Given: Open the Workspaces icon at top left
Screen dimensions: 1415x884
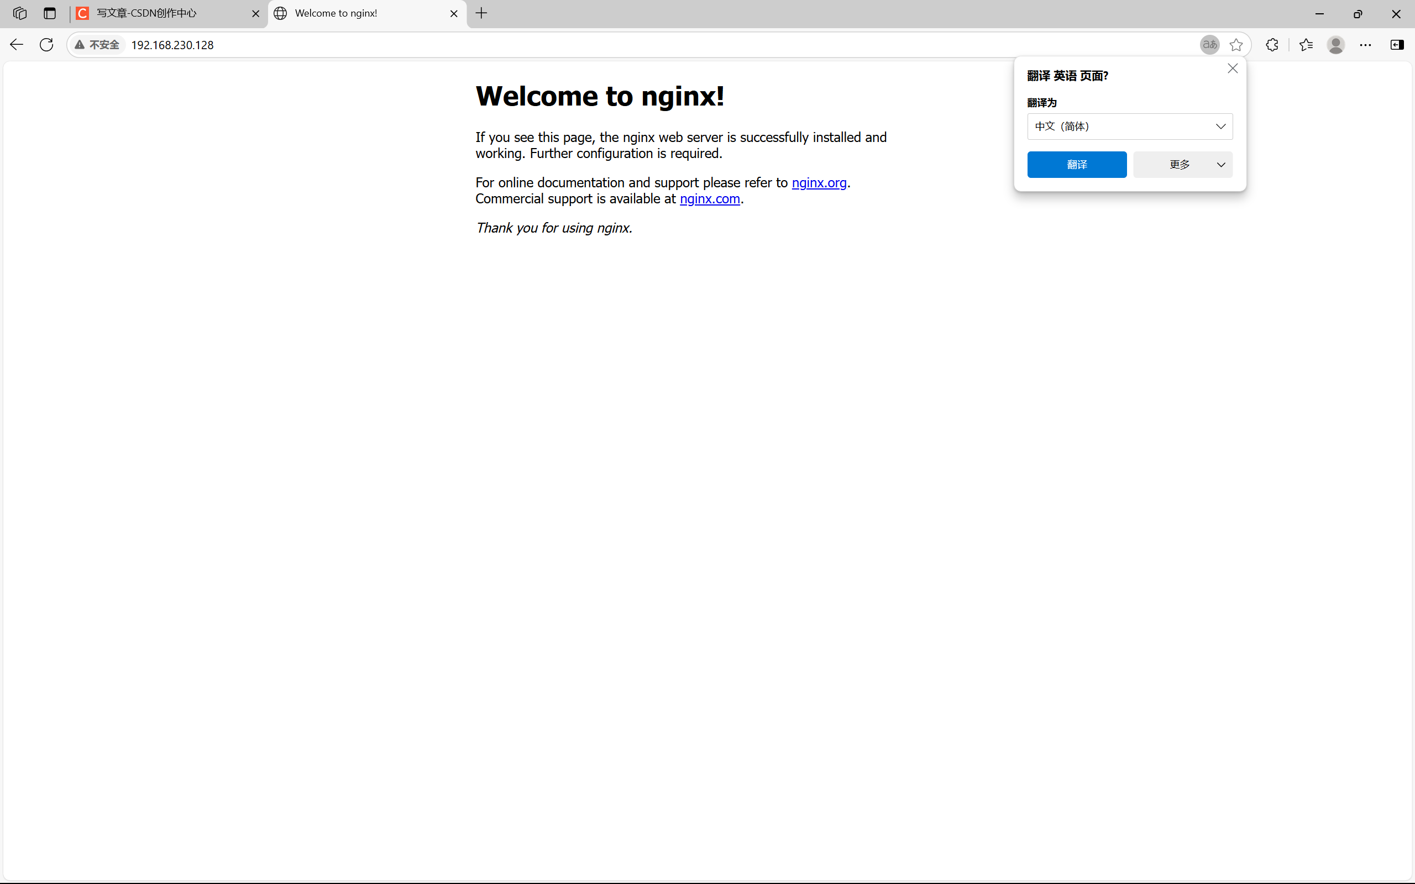Looking at the screenshot, I should pyautogui.click(x=19, y=13).
